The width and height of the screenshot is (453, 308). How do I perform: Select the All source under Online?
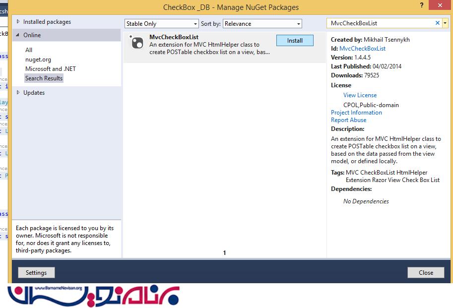(29, 50)
